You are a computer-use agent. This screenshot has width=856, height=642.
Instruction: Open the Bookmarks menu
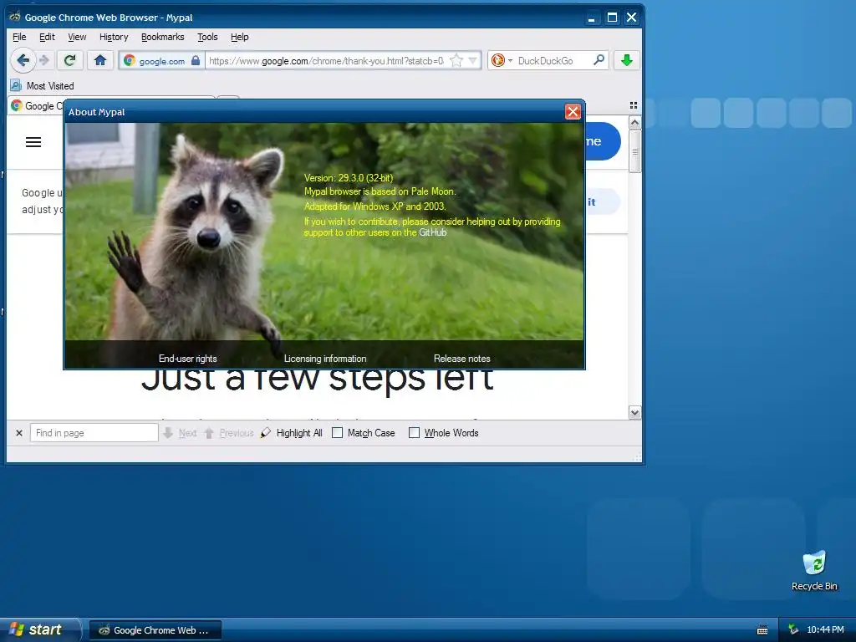(163, 37)
